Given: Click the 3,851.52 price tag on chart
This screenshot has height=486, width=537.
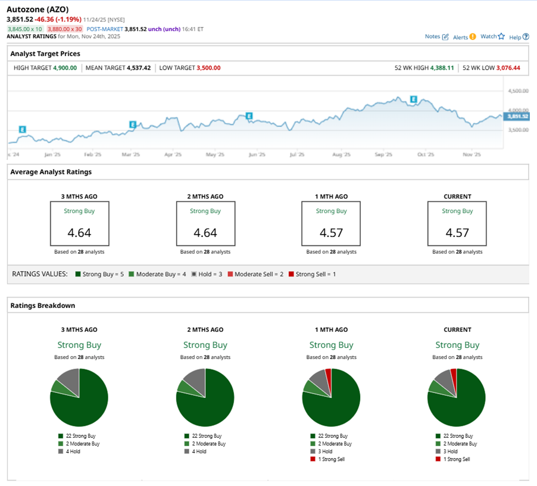Looking at the screenshot, I should click(x=516, y=117).
